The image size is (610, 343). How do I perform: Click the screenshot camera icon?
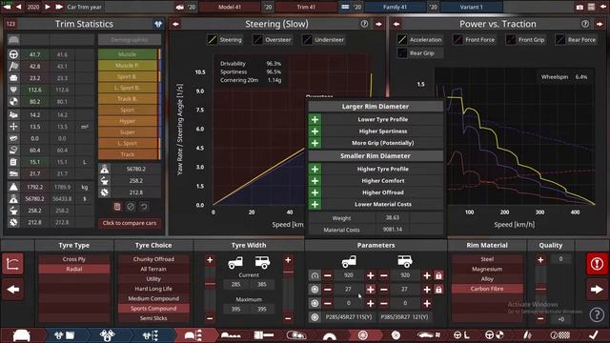point(579,7)
